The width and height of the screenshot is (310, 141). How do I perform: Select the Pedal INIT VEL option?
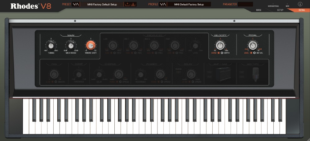click(x=258, y=53)
